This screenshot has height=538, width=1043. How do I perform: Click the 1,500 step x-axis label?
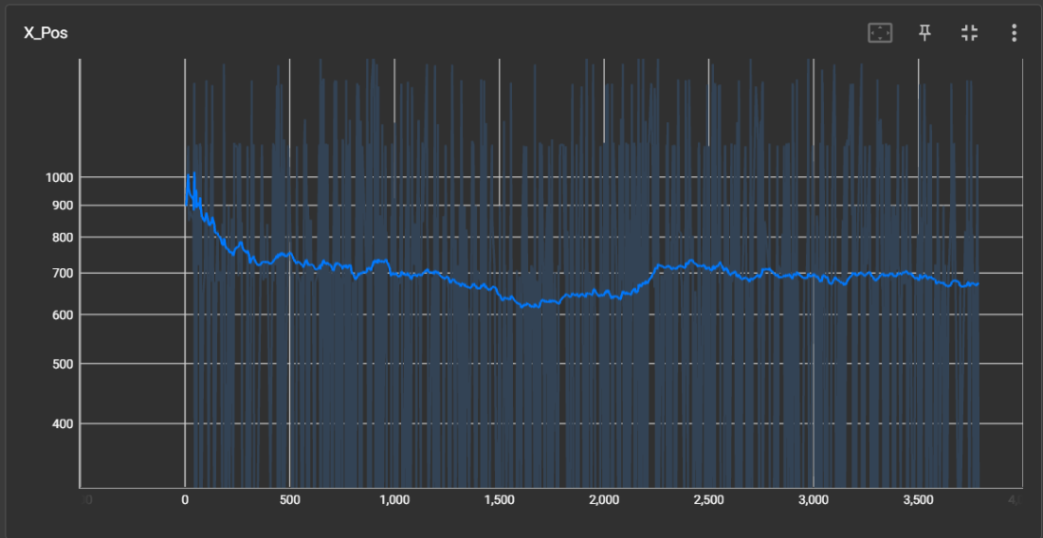click(x=499, y=500)
